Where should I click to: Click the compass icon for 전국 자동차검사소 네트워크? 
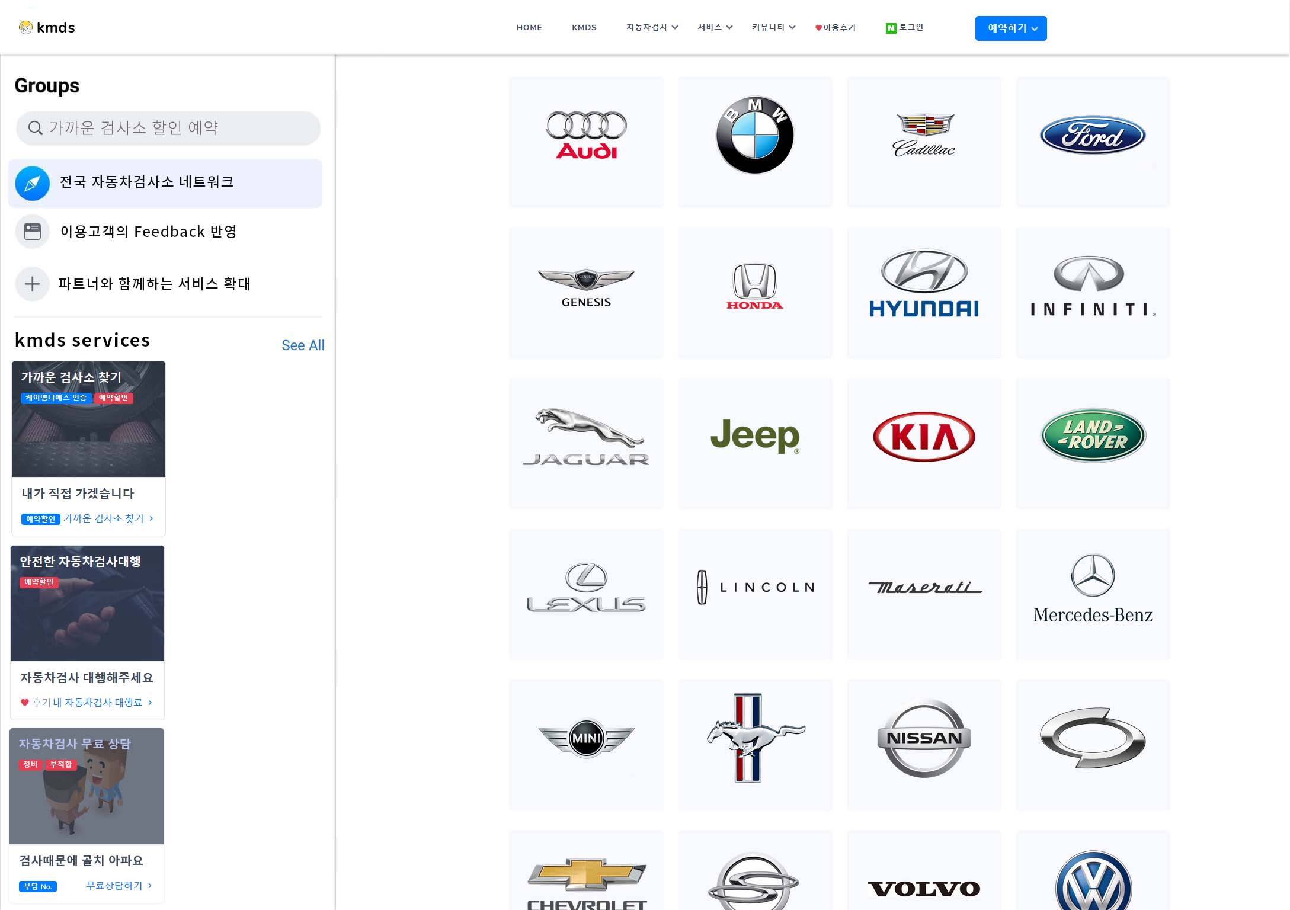pyautogui.click(x=32, y=184)
